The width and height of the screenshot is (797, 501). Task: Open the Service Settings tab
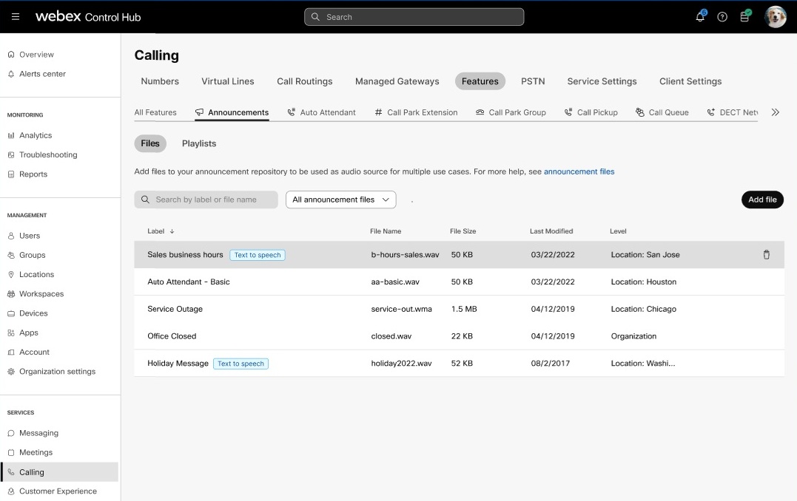[x=602, y=81]
